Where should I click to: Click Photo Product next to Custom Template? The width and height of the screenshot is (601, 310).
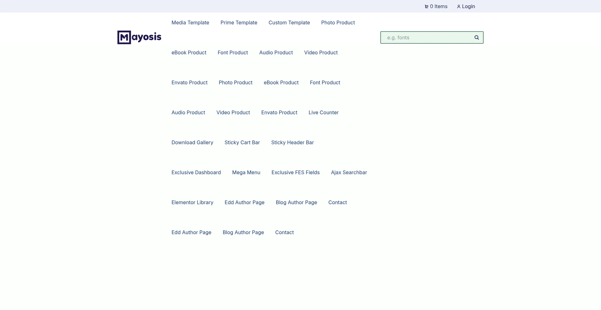[x=338, y=22]
